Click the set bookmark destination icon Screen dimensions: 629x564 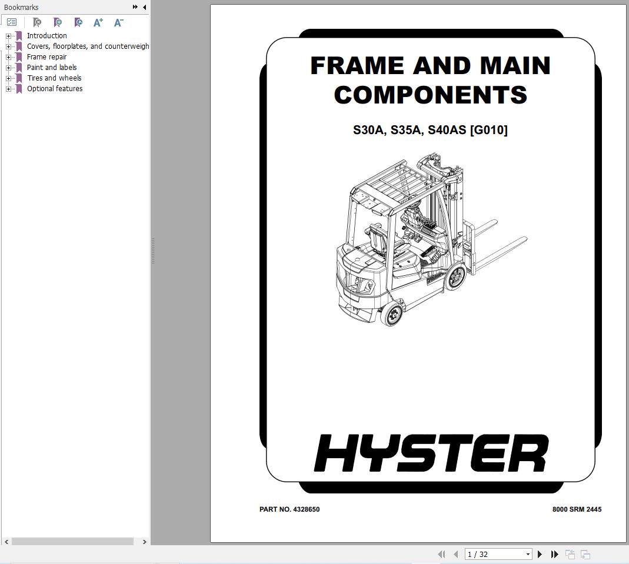pos(79,22)
